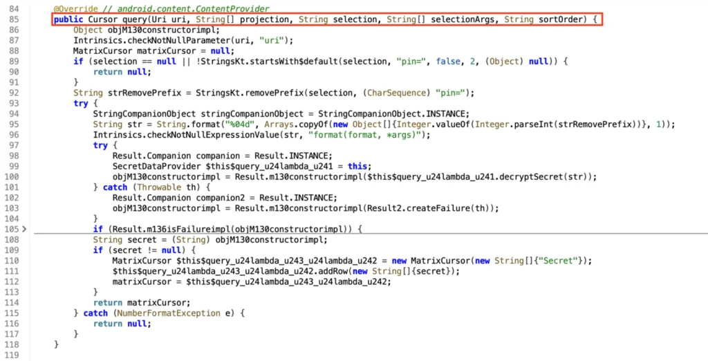Click line number 119 in gutter

12,354
